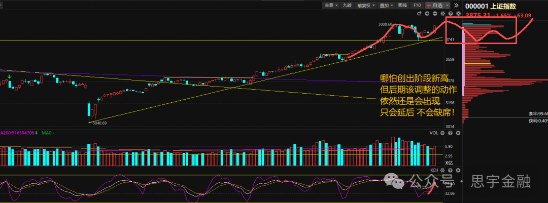
Task: Click the zoom-out minus icon on main chart
Action: [x=435, y=13]
